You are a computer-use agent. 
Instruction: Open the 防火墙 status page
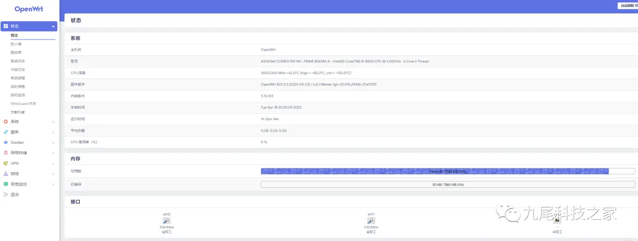click(x=16, y=44)
